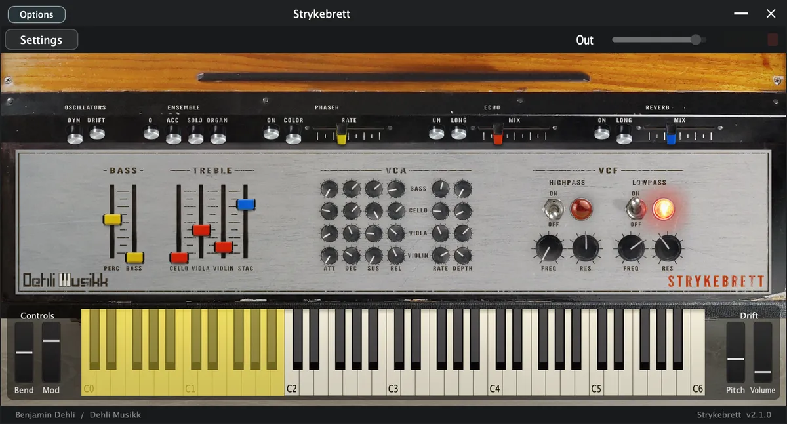
Task: Click the Cello row DEPTH knob
Action: coord(463,211)
